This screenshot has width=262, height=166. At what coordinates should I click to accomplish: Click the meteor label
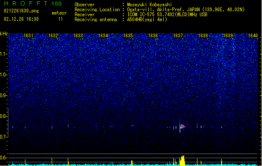(59, 13)
